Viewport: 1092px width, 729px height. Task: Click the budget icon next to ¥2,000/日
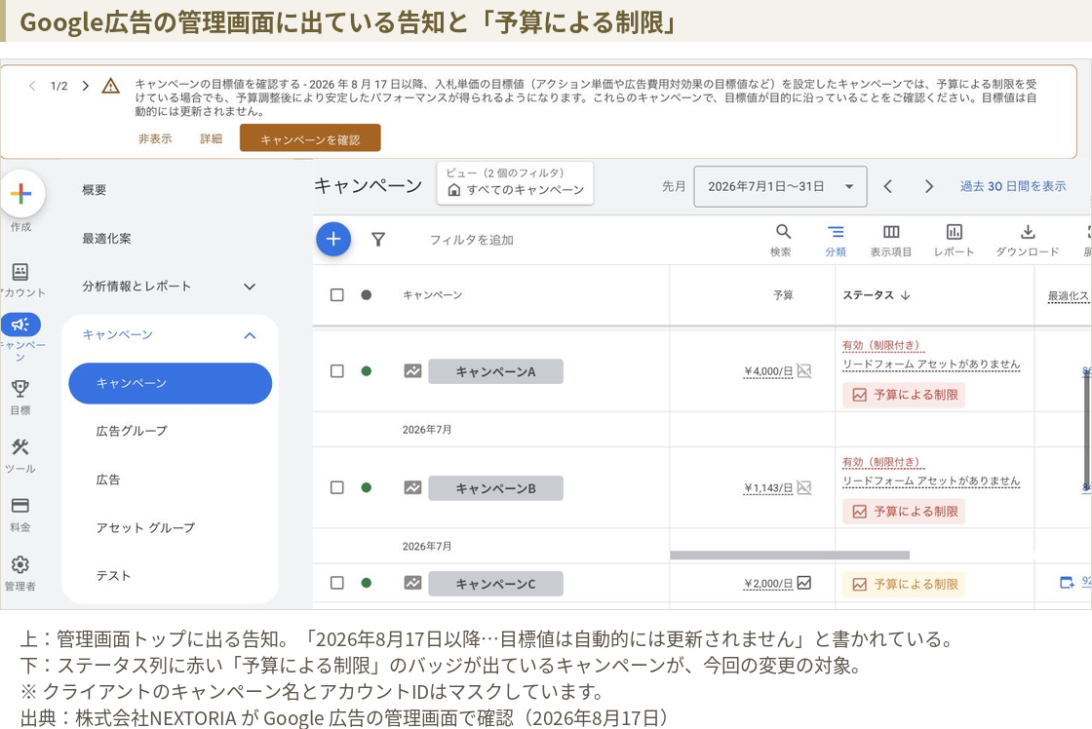point(804,583)
